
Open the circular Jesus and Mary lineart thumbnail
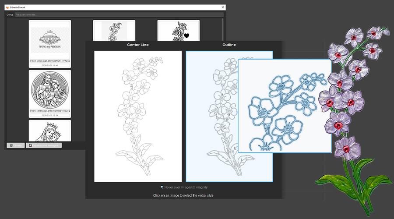pos(49,90)
